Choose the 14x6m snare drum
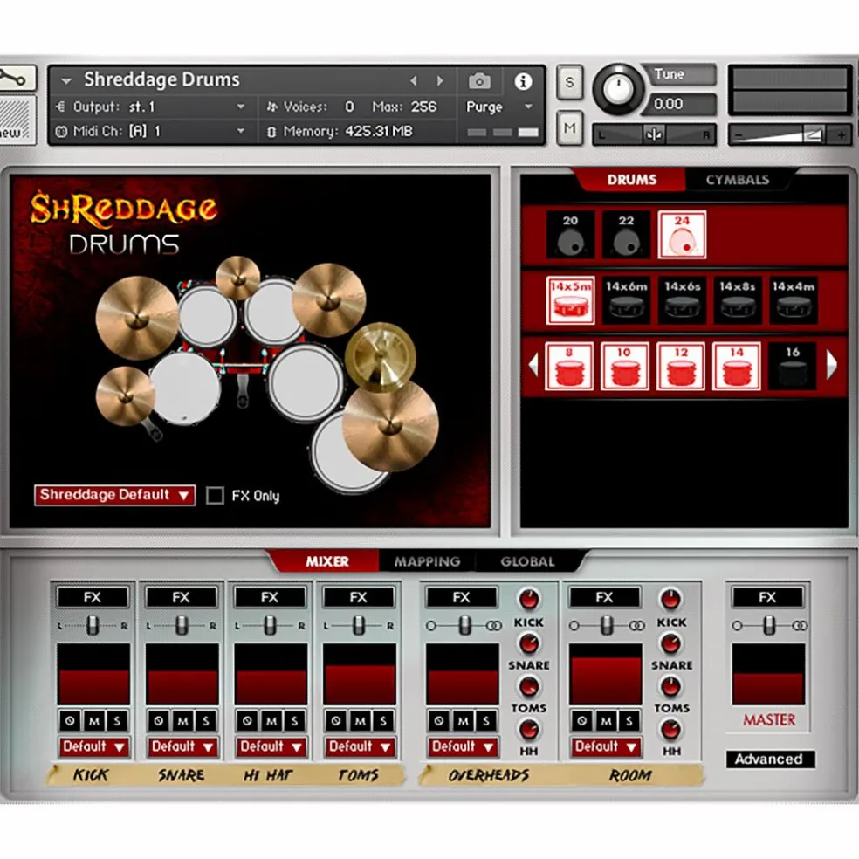Viewport: 859px width, 859px height. [x=626, y=300]
